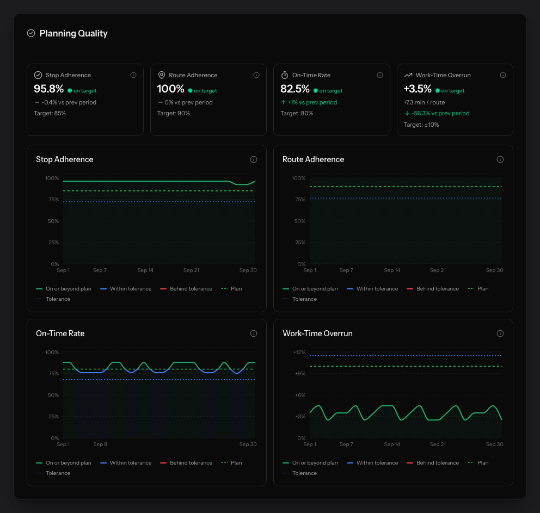Click the Stop Adherence card check icon

point(38,75)
